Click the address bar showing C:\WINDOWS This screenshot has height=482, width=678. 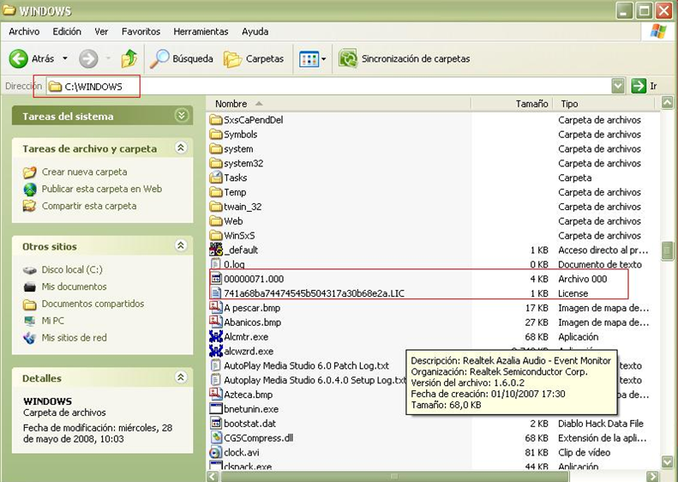click(328, 86)
